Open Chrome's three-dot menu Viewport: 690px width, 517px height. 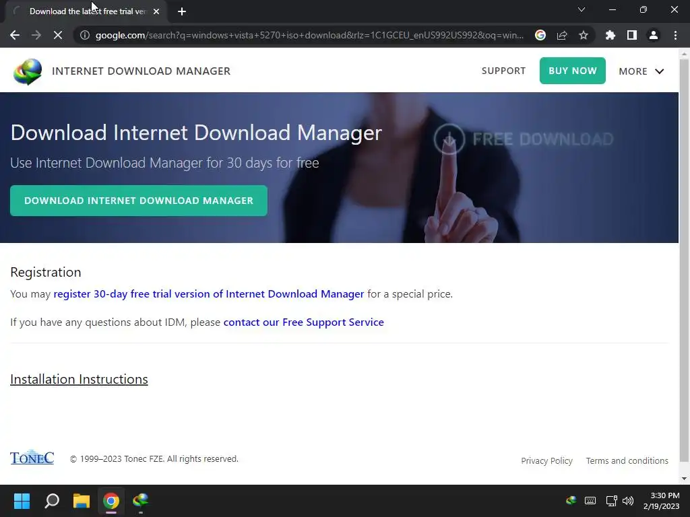pyautogui.click(x=675, y=35)
